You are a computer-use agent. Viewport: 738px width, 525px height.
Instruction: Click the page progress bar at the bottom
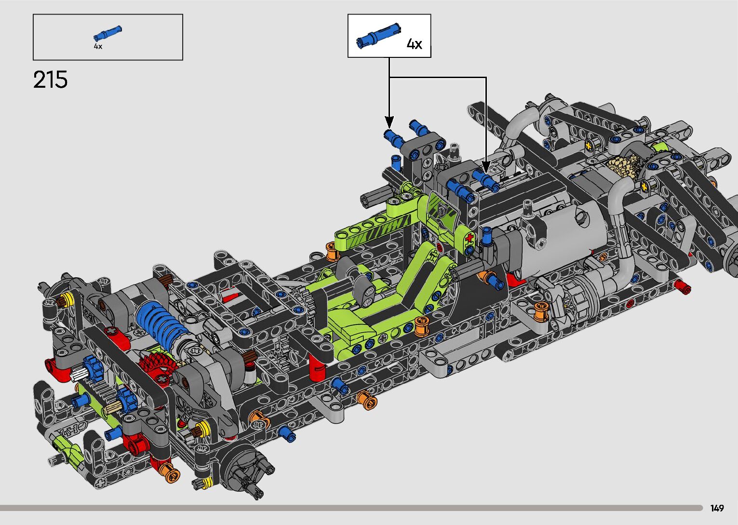coord(351,508)
